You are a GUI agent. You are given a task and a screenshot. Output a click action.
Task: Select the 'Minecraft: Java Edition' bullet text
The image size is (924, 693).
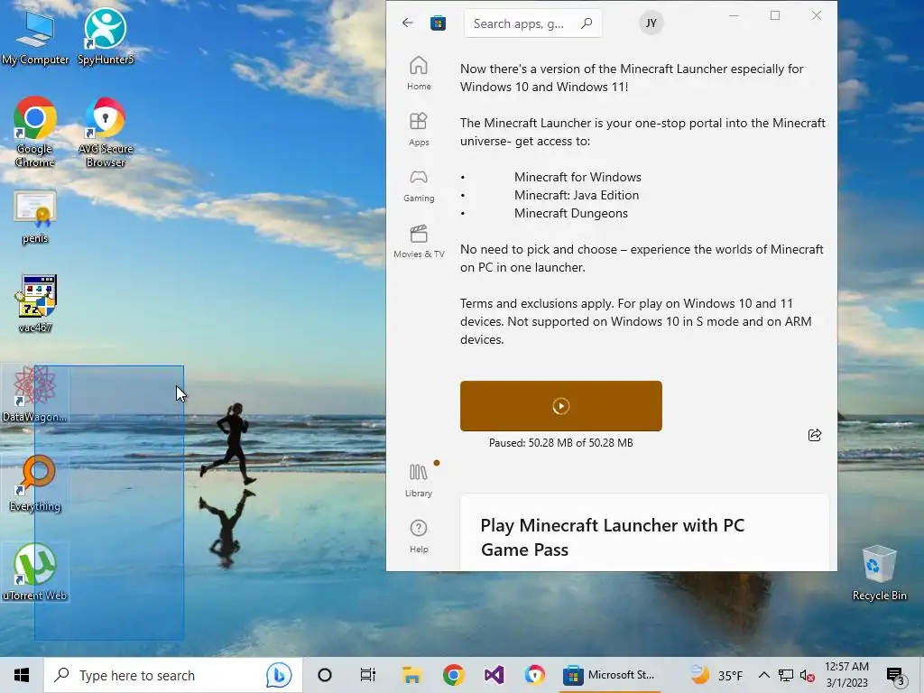tap(577, 195)
